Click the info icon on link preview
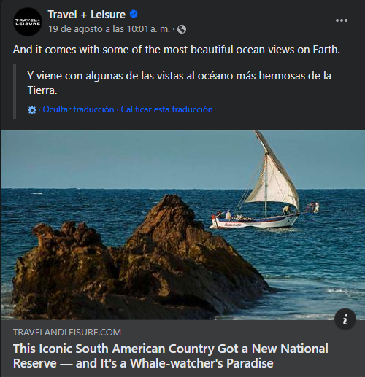Viewport: 365px width, 377px height. point(345,319)
